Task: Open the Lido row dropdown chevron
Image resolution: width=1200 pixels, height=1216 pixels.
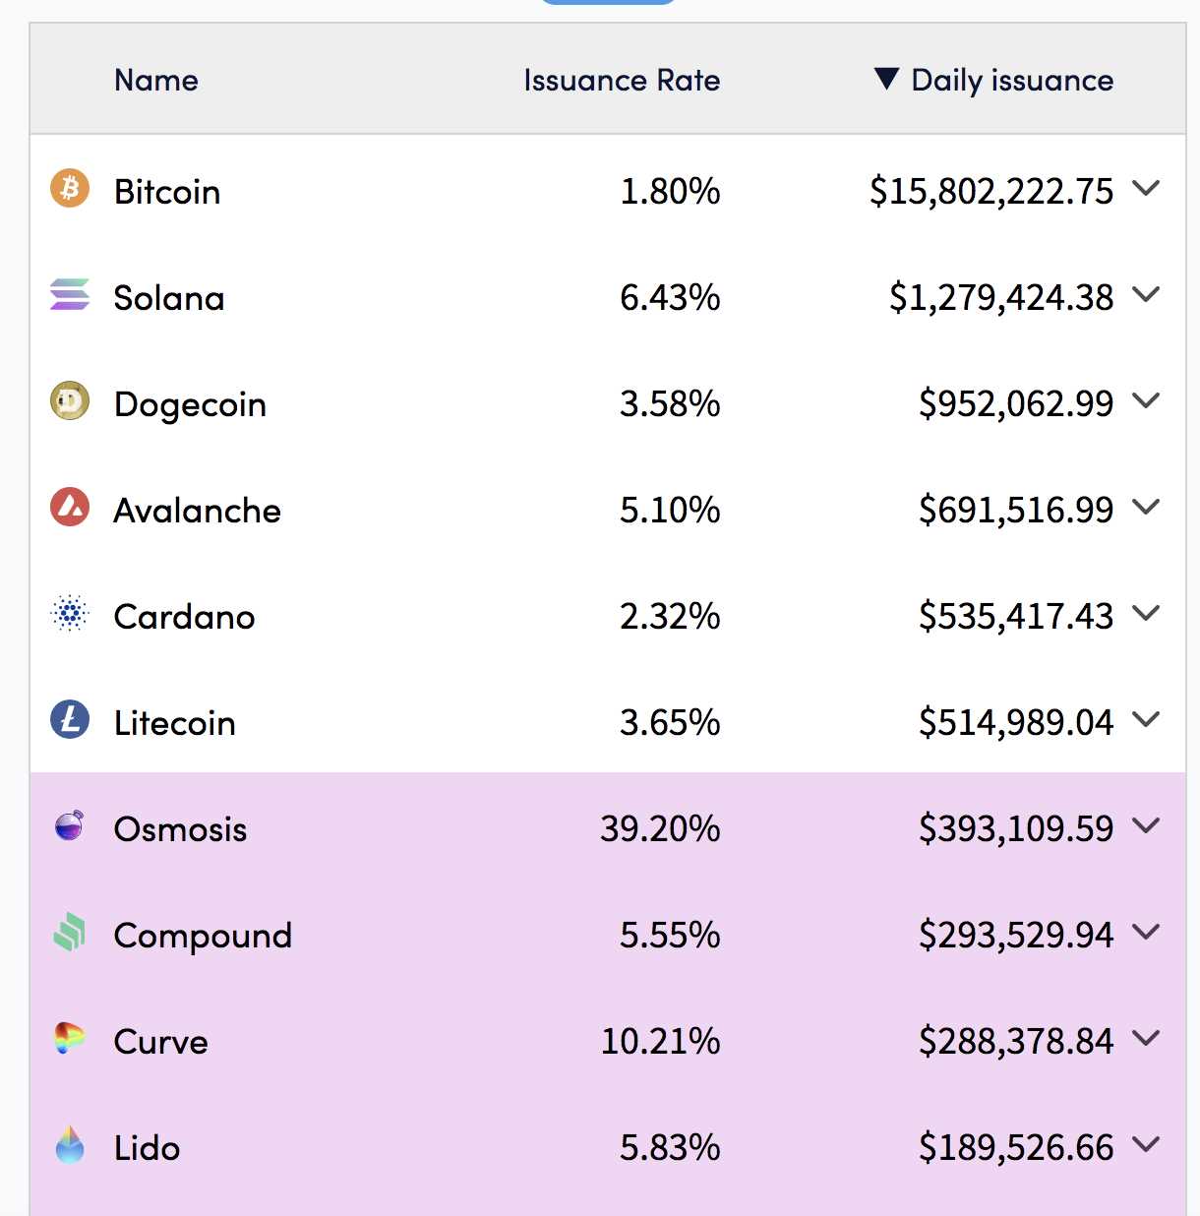Action: [x=1146, y=1143]
